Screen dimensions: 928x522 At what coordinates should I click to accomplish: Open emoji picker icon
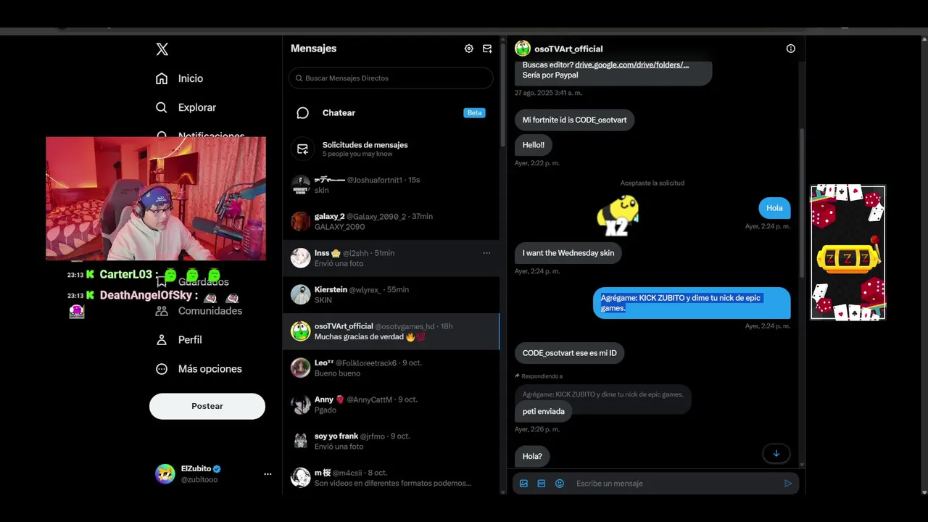click(x=560, y=484)
